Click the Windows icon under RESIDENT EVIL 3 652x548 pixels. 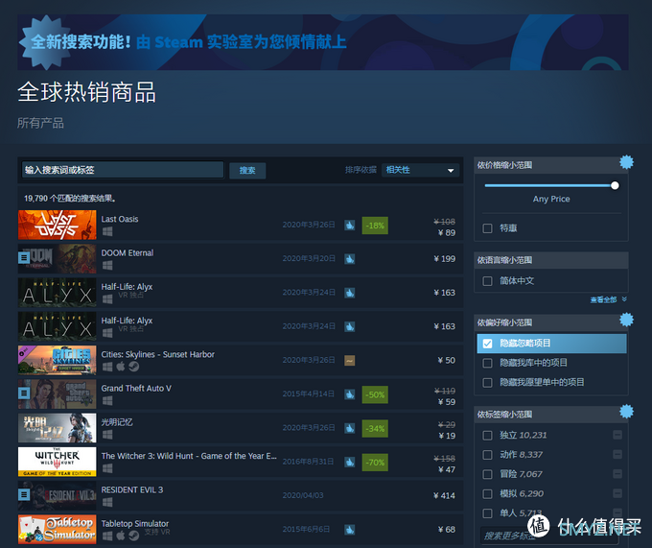click(x=107, y=502)
